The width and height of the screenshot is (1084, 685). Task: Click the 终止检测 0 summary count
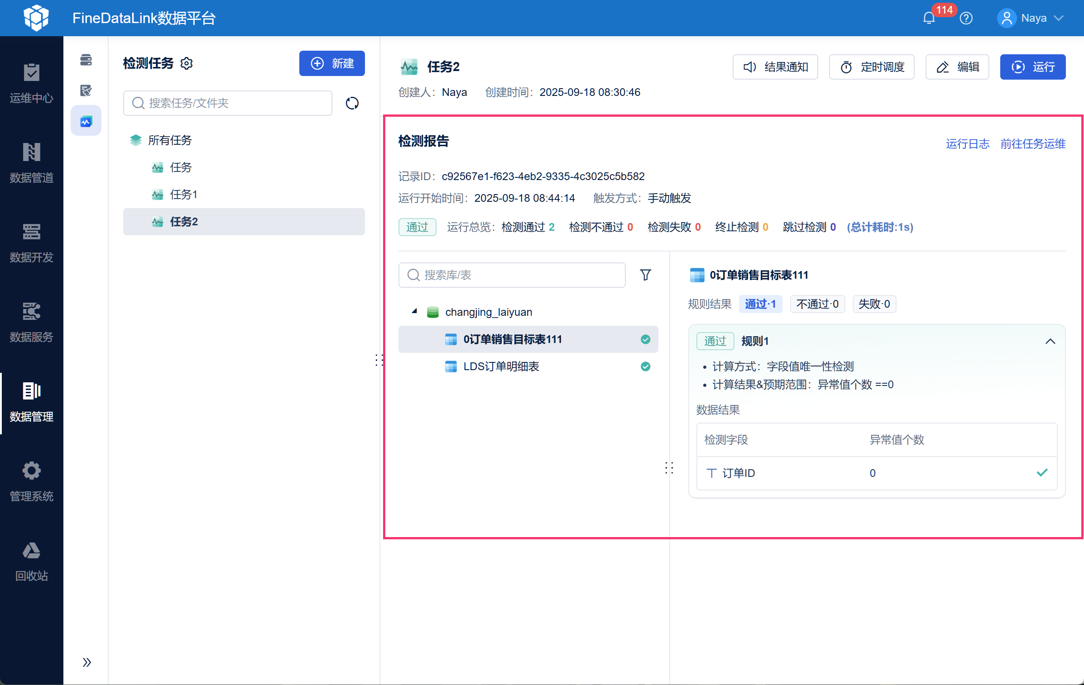click(742, 227)
